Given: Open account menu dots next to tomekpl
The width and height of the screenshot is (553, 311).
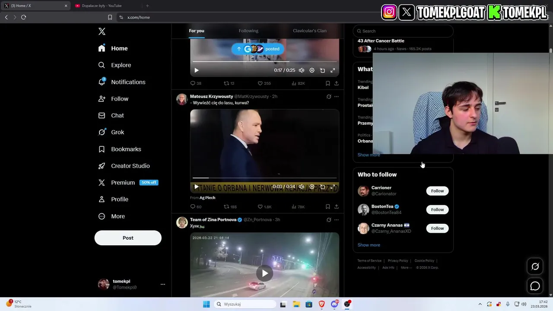Looking at the screenshot, I should point(163,284).
